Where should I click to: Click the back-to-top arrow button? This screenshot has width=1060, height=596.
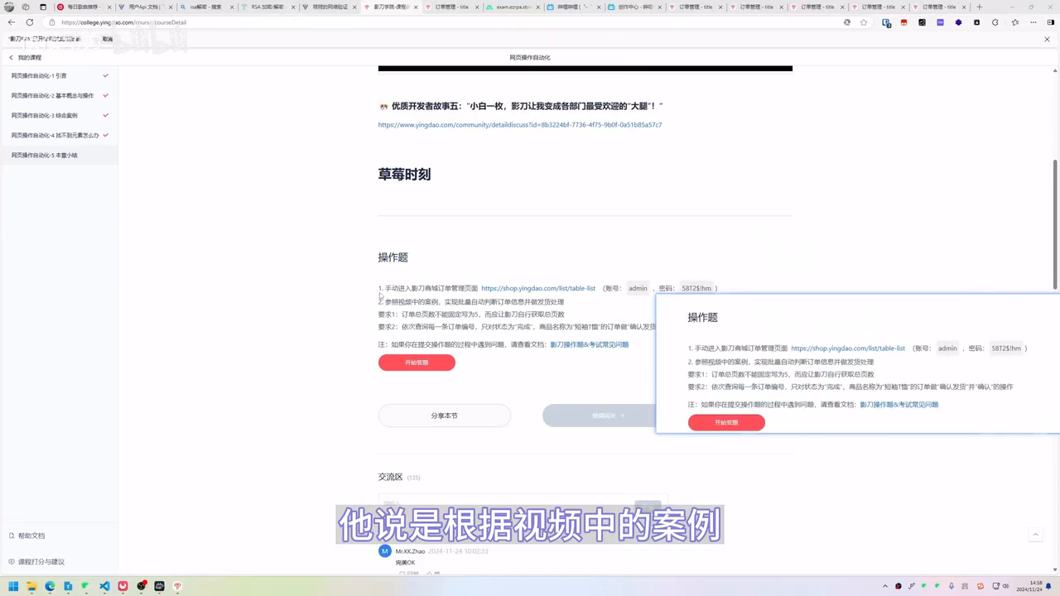click(1035, 535)
